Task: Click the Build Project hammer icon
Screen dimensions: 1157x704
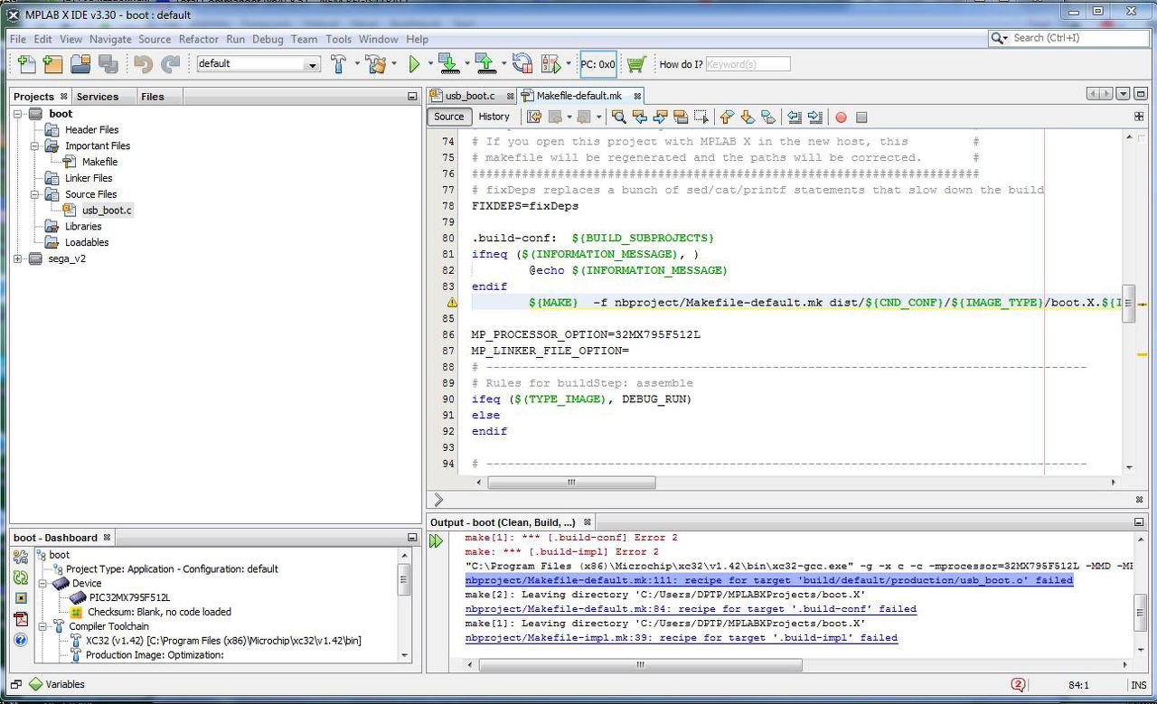Action: (339, 64)
